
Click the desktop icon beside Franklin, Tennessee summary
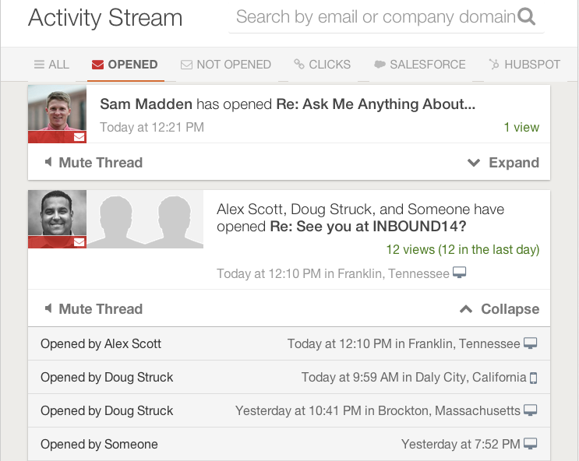[x=460, y=273]
